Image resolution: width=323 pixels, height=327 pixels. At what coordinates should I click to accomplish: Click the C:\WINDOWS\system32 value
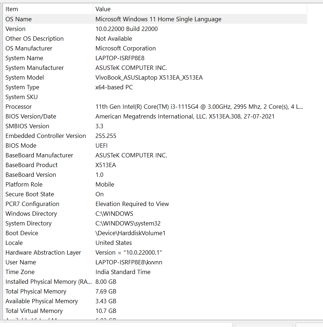coord(128,224)
